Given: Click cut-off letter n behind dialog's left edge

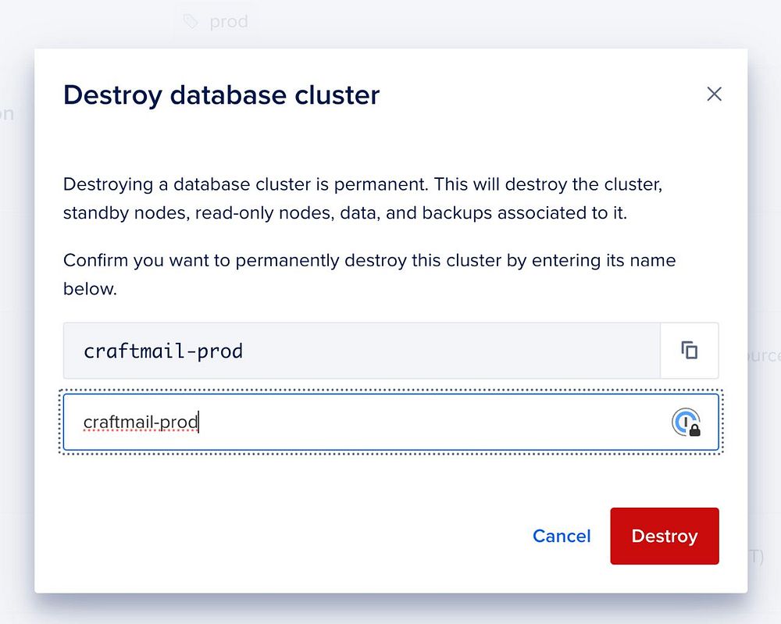Looking at the screenshot, I should (x=7, y=114).
